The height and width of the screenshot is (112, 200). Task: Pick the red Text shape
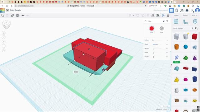tap(186, 68)
